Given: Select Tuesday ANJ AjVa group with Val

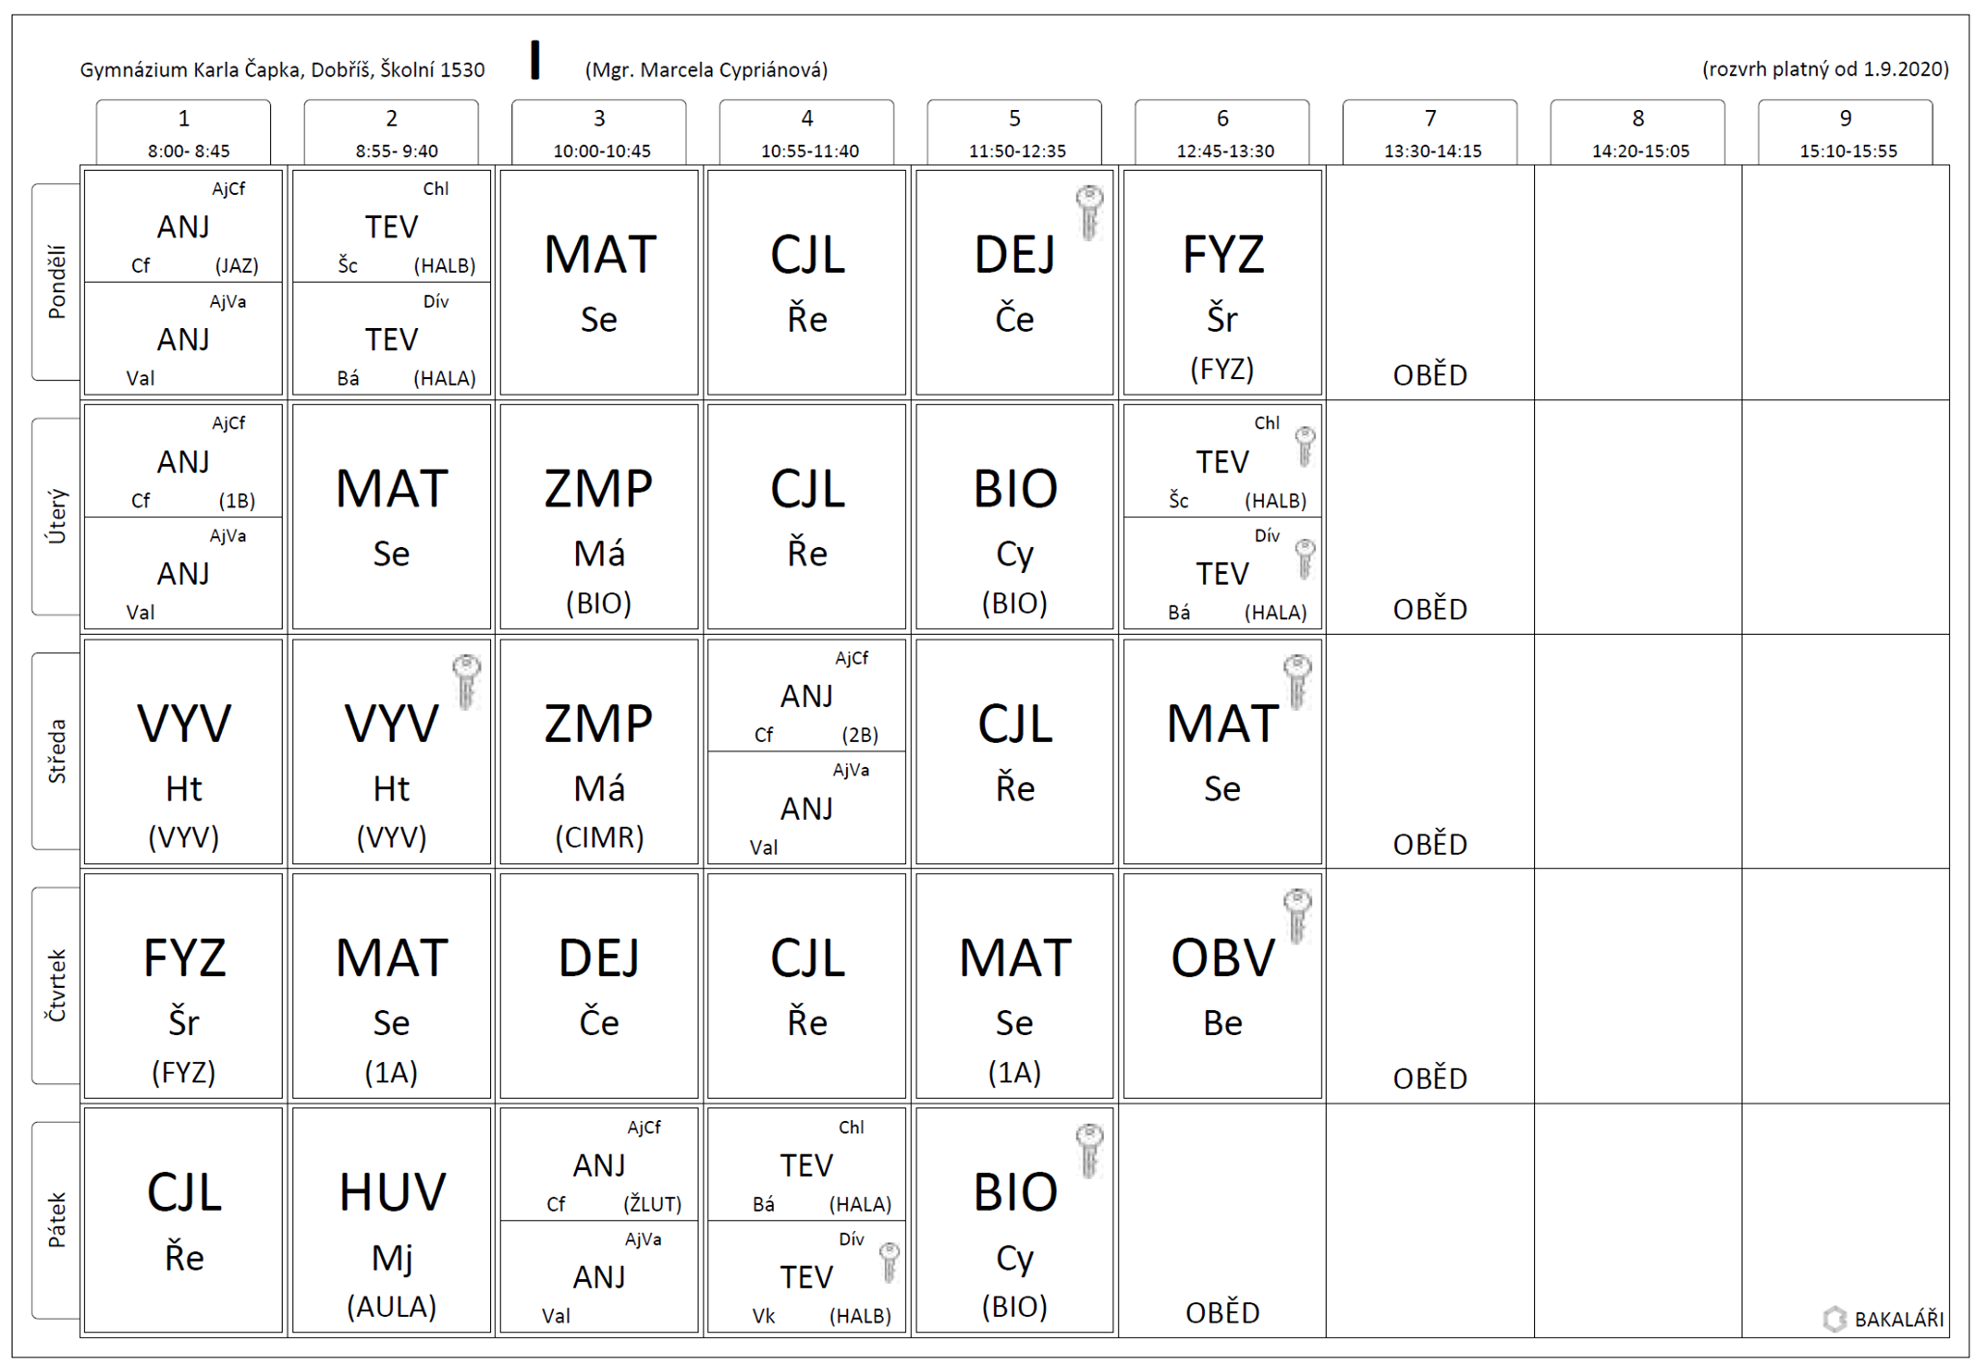Looking at the screenshot, I should tap(183, 575).
